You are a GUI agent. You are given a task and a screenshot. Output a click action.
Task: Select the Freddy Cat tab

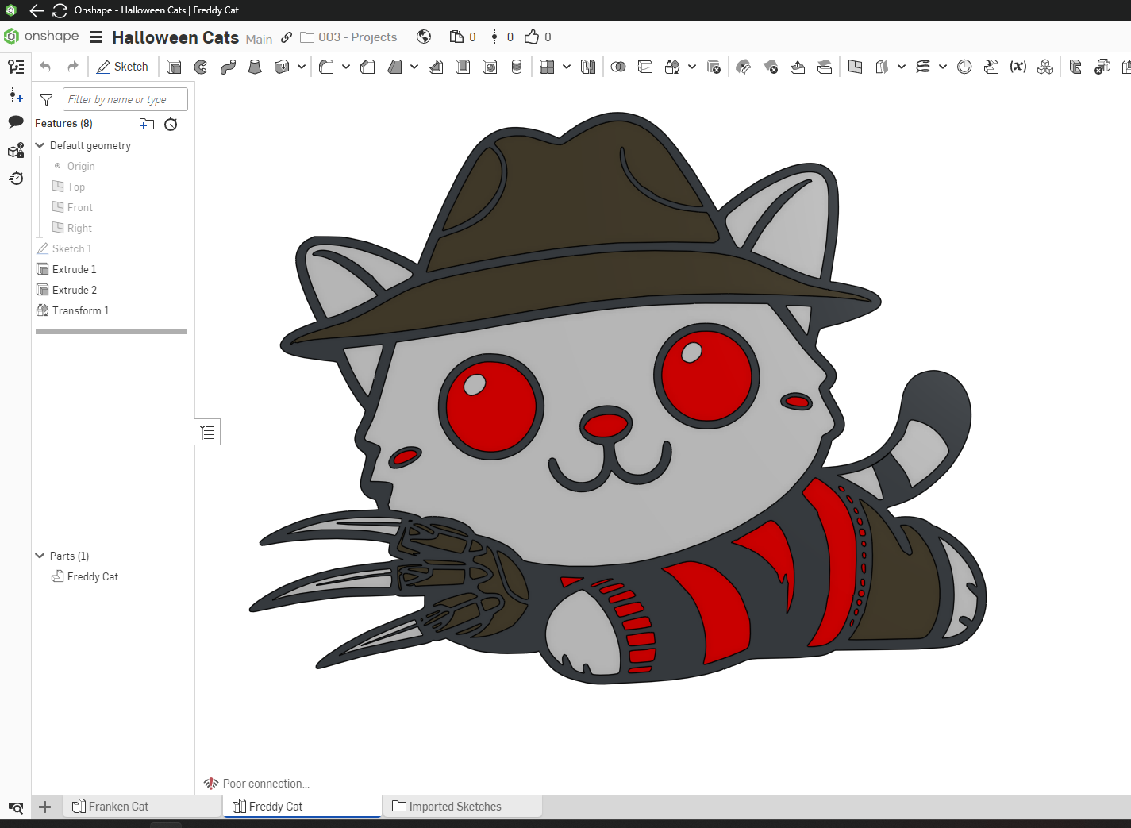[302, 807]
